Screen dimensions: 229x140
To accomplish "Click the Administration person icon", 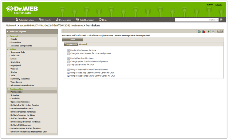I will point(17,20).
